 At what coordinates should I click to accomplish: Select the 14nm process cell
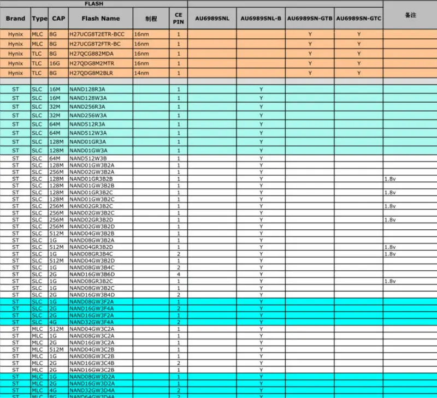151,73
